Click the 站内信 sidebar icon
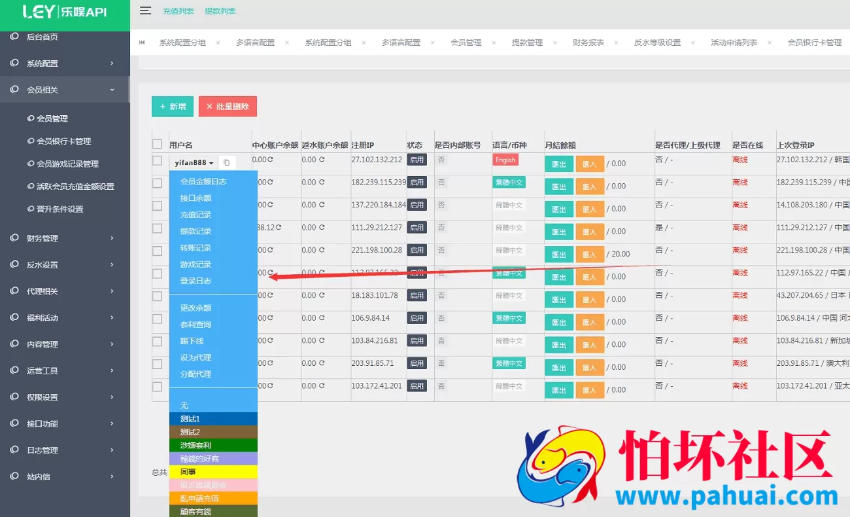 click(x=14, y=476)
